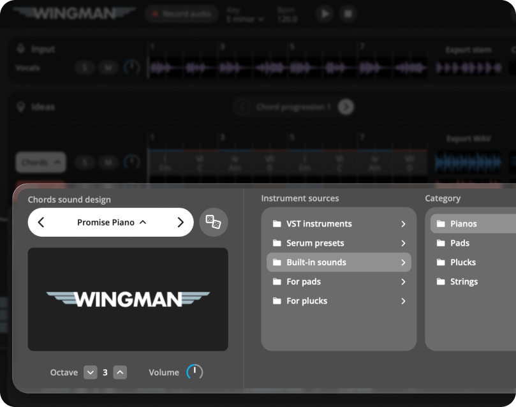
Task: Solo the Vocals input track
Action: pos(85,68)
